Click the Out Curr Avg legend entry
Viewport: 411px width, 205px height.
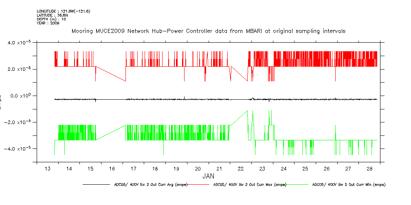151,185
